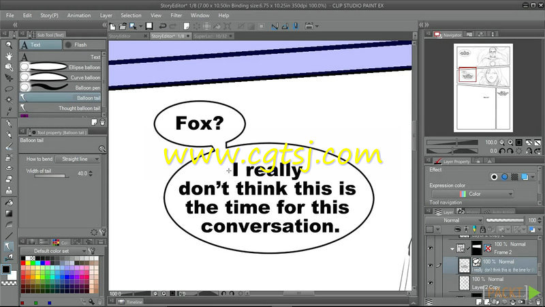
Task: Open the Animation menu
Action: coord(79,15)
